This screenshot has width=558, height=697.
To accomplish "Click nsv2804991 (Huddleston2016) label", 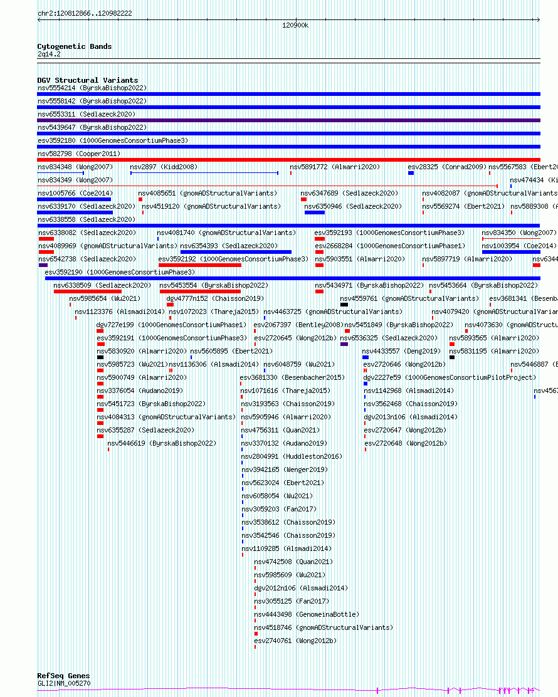I will 292,456.
